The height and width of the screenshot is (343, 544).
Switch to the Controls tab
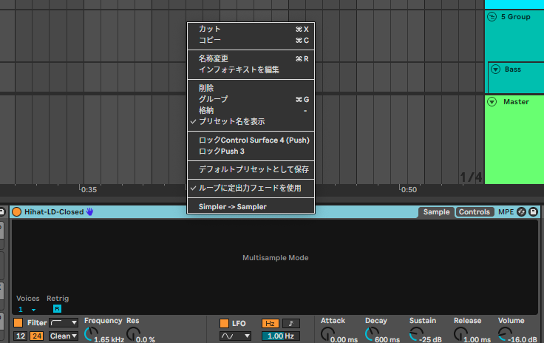click(x=474, y=212)
